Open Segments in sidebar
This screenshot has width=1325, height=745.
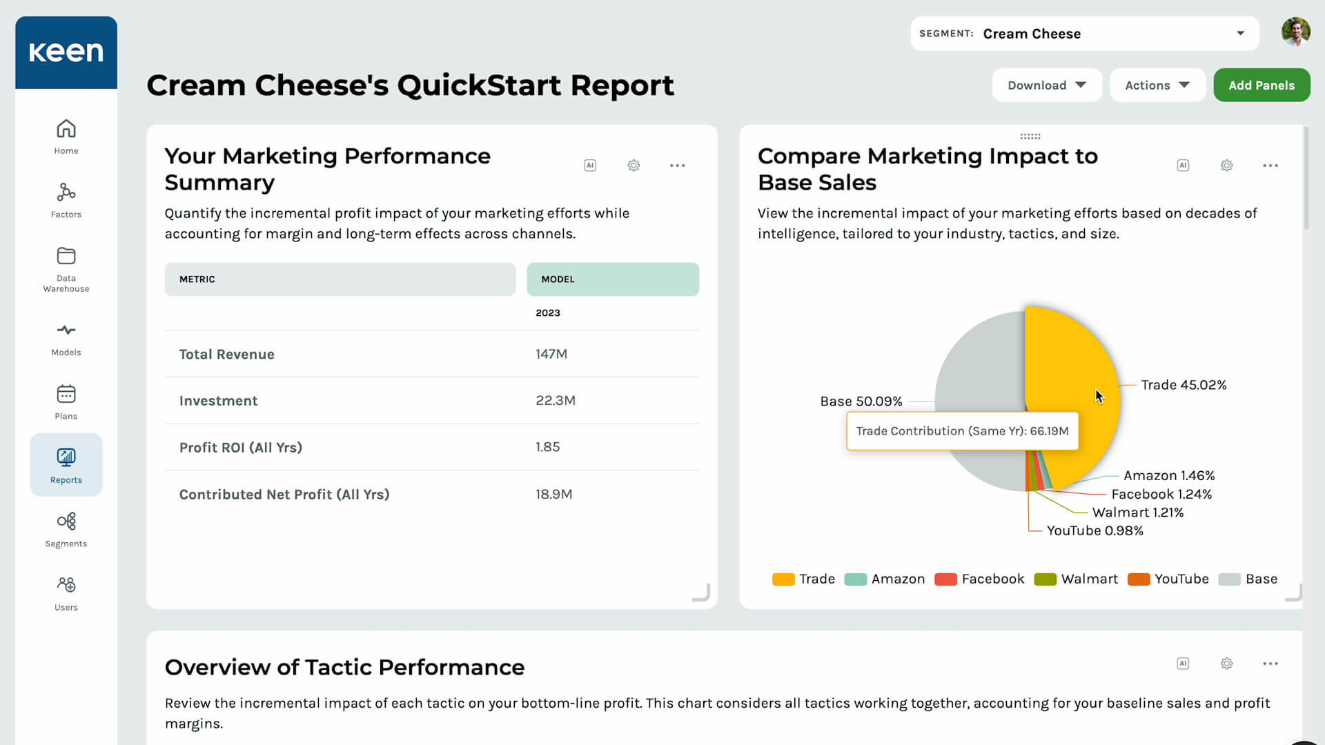66,530
